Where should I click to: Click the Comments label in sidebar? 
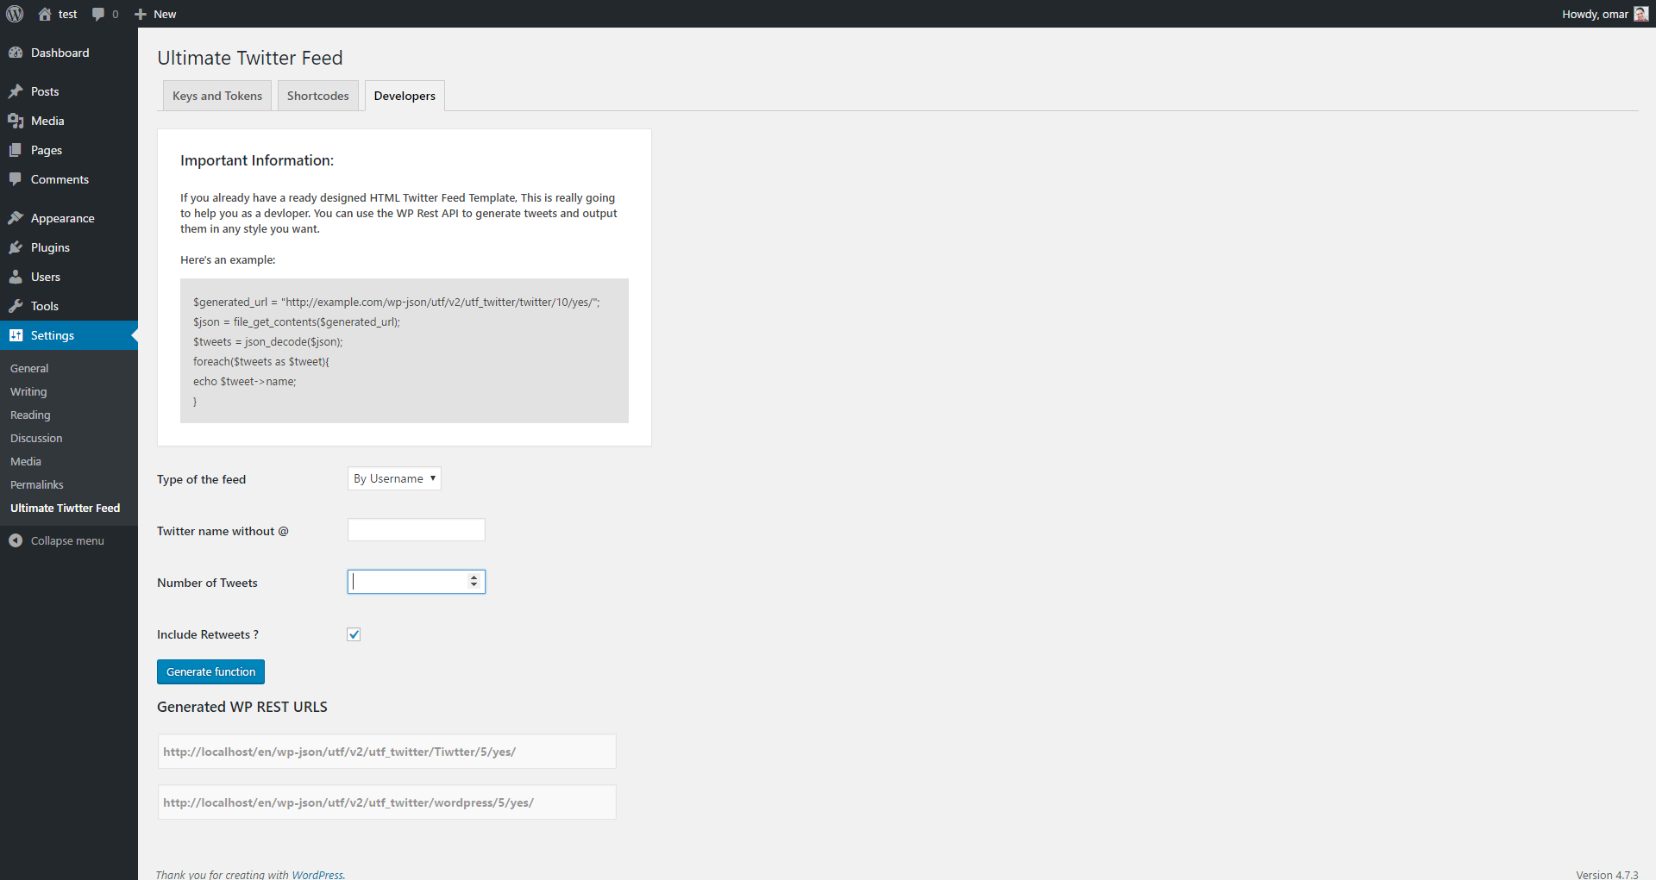[x=60, y=179]
